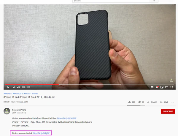Subscribe to ConceptsiPhone channel

click(x=168, y=111)
